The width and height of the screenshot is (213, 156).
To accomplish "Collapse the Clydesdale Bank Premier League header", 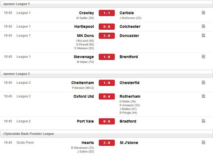I will coord(106,134).
